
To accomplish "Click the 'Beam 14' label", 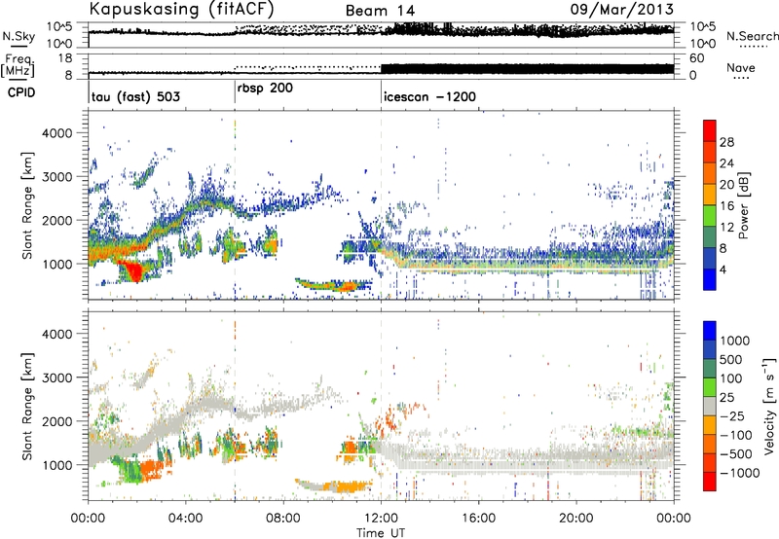I will coord(380,11).
